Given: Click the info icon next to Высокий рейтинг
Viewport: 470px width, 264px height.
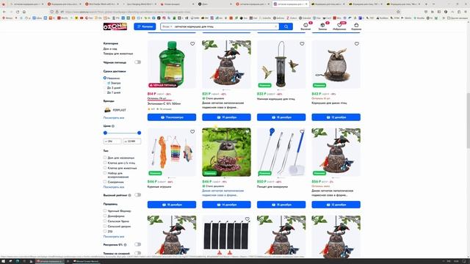Looking at the screenshot, I should pyautogui.click(x=130, y=195).
